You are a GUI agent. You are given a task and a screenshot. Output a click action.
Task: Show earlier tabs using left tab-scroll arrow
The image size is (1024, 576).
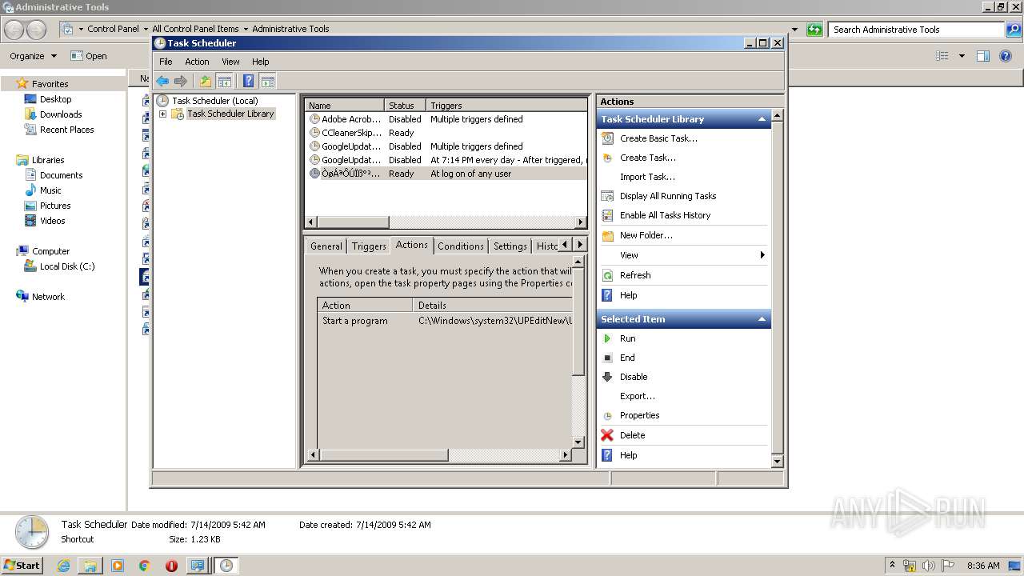tap(566, 245)
